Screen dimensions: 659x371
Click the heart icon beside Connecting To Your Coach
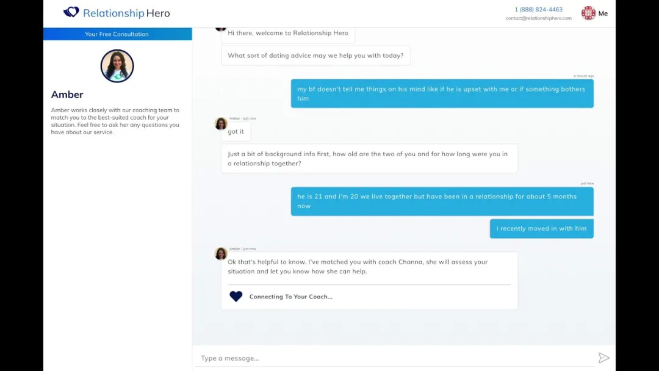click(x=236, y=297)
